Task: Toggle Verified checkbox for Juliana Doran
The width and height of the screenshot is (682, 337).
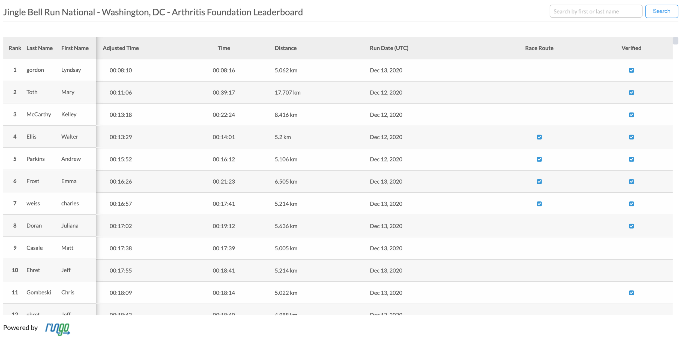Action: click(x=631, y=226)
